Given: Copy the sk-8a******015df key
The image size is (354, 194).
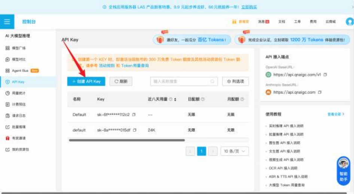Looking at the screenshot, I should pos(135,130).
